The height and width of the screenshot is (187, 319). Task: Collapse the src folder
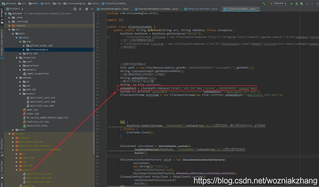tap(9, 30)
